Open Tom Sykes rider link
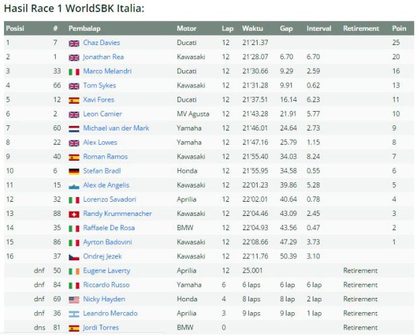Viewport: 417px width, 335px height. (100, 85)
